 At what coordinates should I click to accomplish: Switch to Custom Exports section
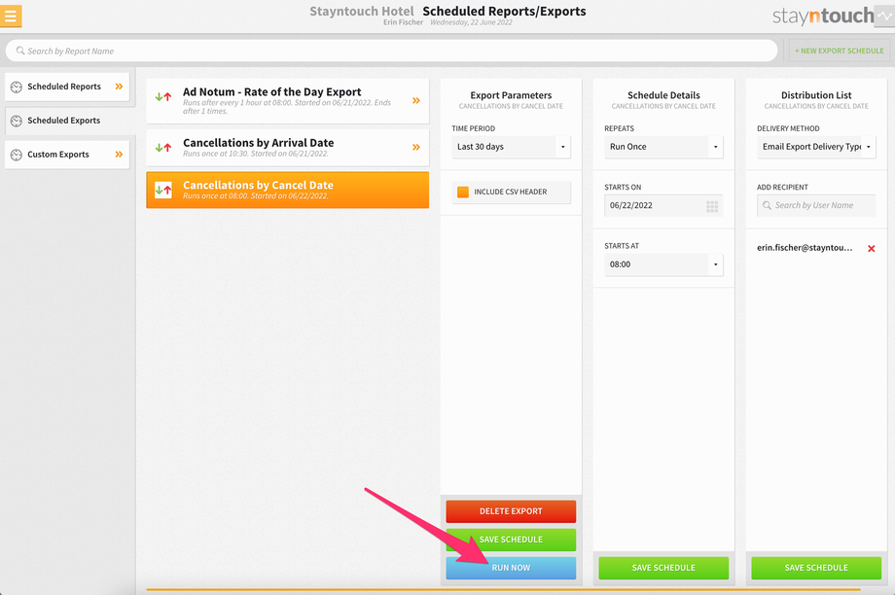pos(67,155)
